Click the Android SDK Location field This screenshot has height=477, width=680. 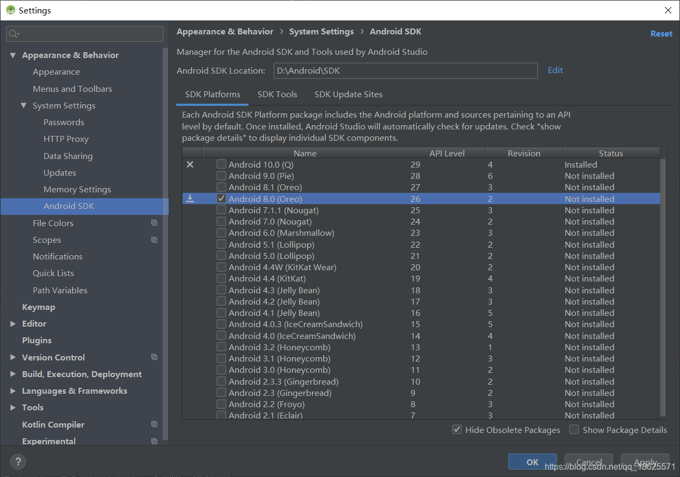[405, 70]
